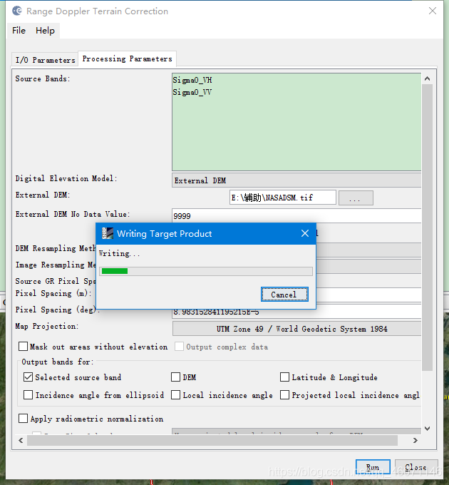Screen dimensions: 449x485
Task: Click the Pixel Spacing (m) field
Action: coord(368,295)
